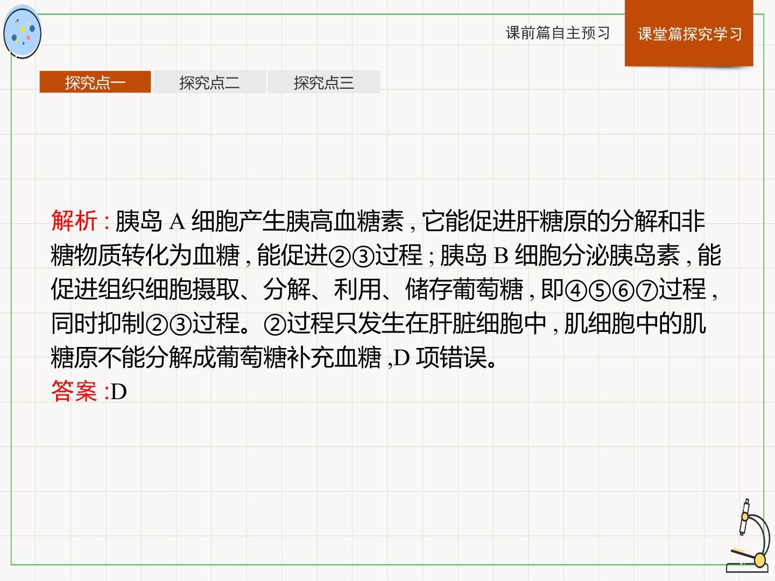Click the phrase 糖原不能分解成葡萄糖
The image size is (775, 581).
[x=169, y=357]
